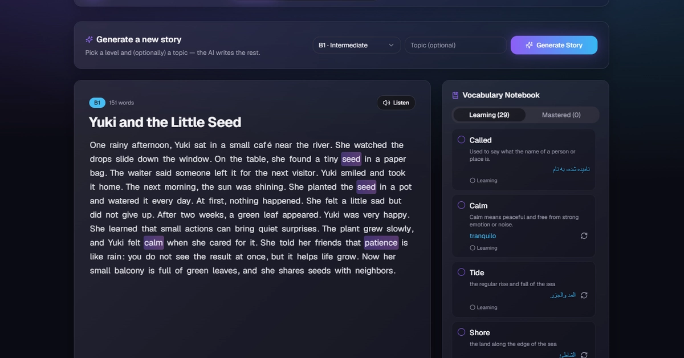Switch to the Mastered (0) tab

(561, 115)
